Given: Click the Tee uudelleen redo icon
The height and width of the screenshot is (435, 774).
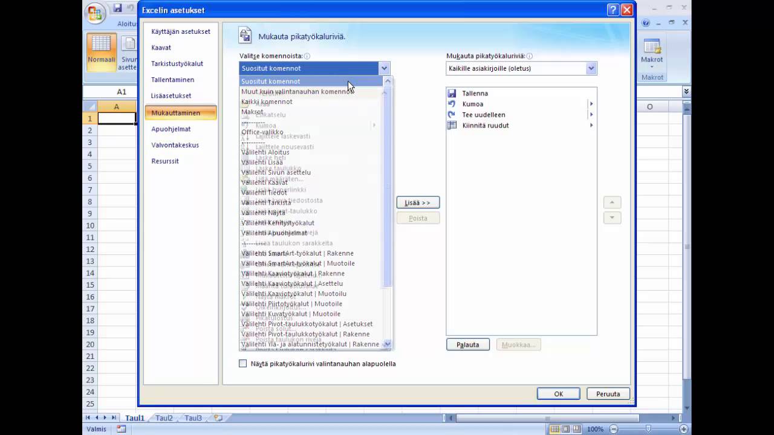Looking at the screenshot, I should (452, 115).
